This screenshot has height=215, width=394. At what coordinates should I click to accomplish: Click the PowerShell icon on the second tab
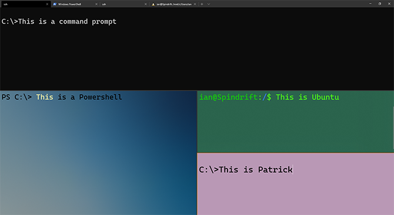pos(55,4)
